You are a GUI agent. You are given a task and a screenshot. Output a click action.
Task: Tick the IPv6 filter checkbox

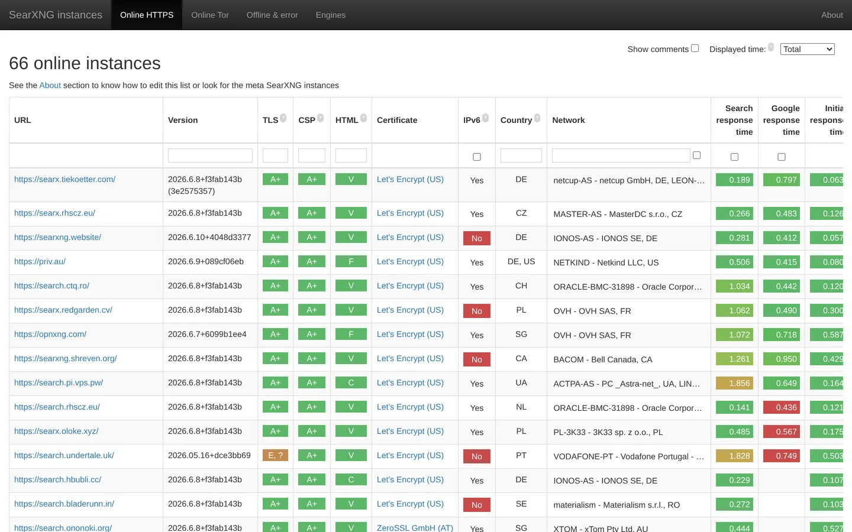(x=477, y=157)
